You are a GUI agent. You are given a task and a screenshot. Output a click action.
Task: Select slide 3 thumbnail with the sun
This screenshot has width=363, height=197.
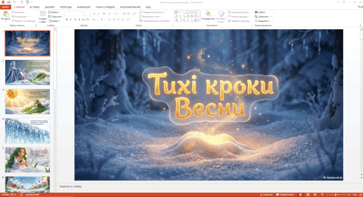pyautogui.click(x=27, y=101)
